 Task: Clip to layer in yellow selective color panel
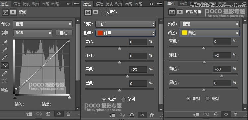point(196,114)
